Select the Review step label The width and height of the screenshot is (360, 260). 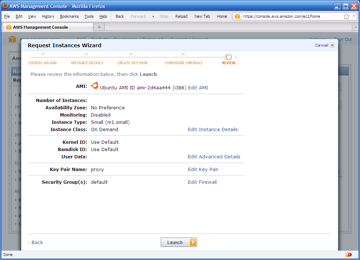228,63
